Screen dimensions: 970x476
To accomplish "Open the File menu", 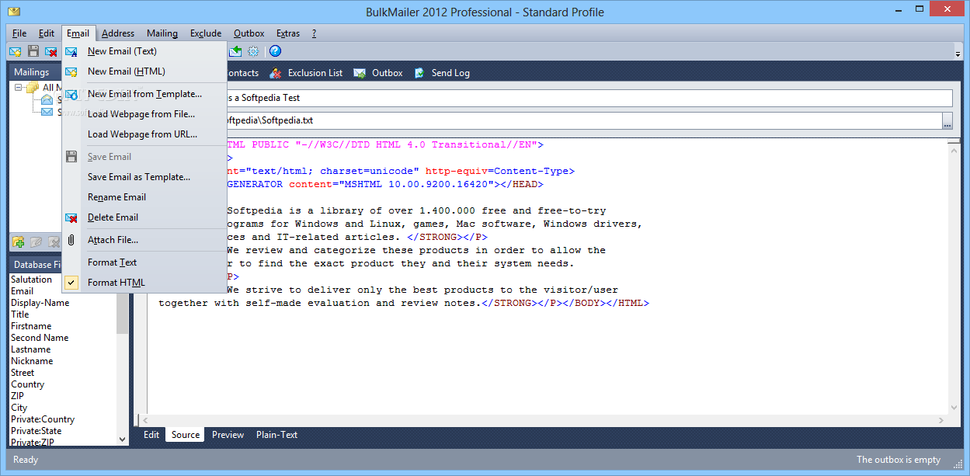I will (x=19, y=33).
